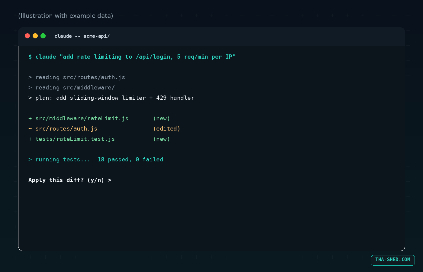This screenshot has height=272, width=423.
Task: Click the green maximize dot
Action: click(43, 36)
